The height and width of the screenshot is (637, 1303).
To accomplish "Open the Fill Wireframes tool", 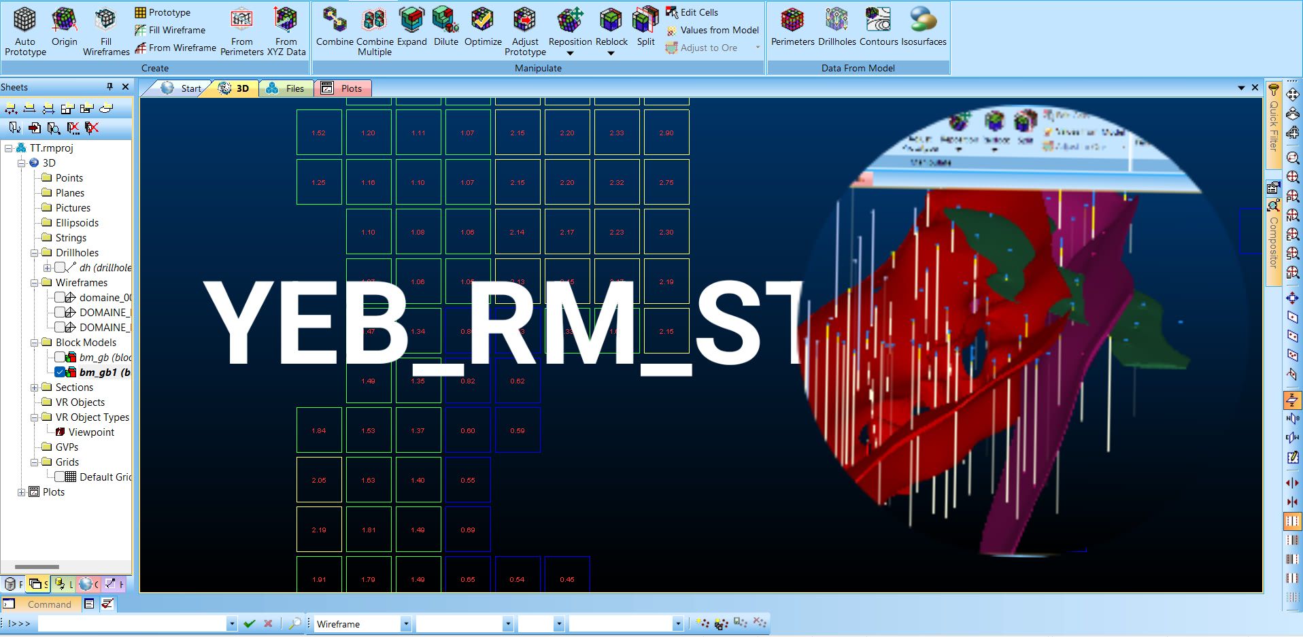I will click(x=106, y=31).
